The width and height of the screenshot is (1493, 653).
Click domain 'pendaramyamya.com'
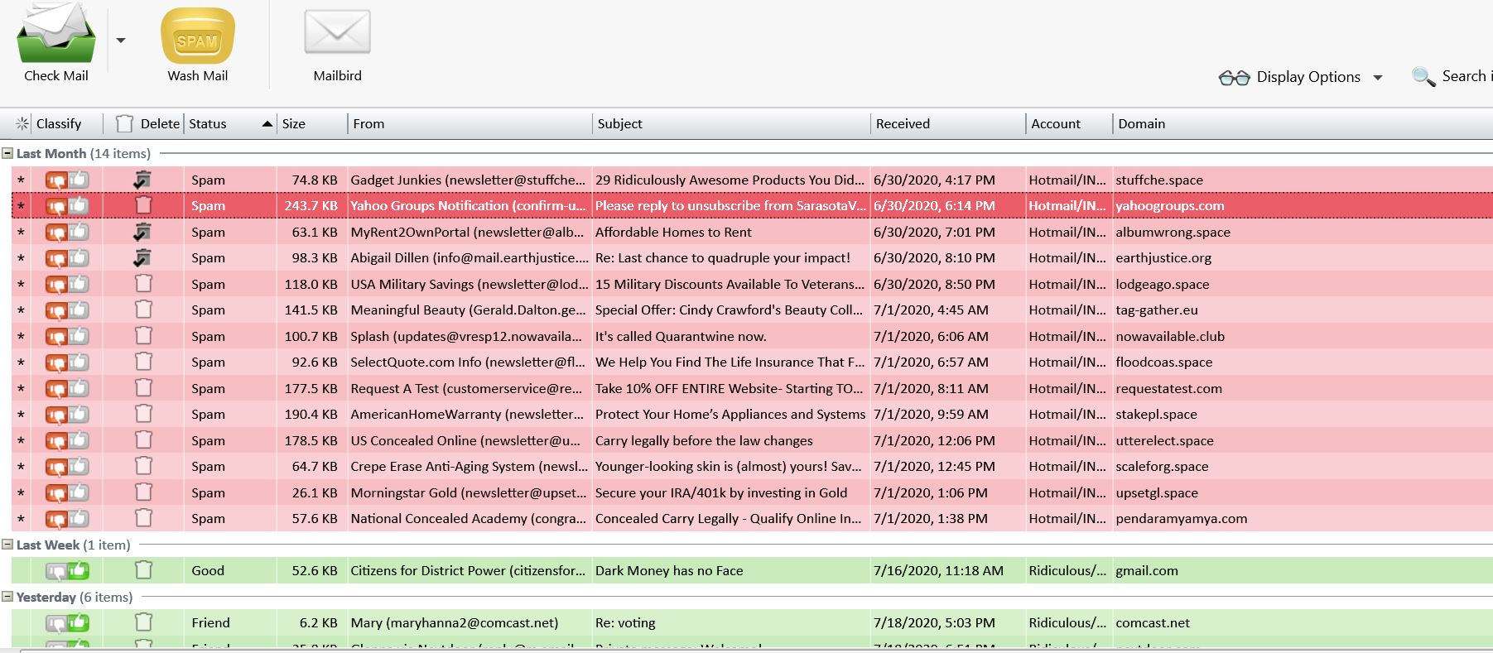pyautogui.click(x=1181, y=518)
